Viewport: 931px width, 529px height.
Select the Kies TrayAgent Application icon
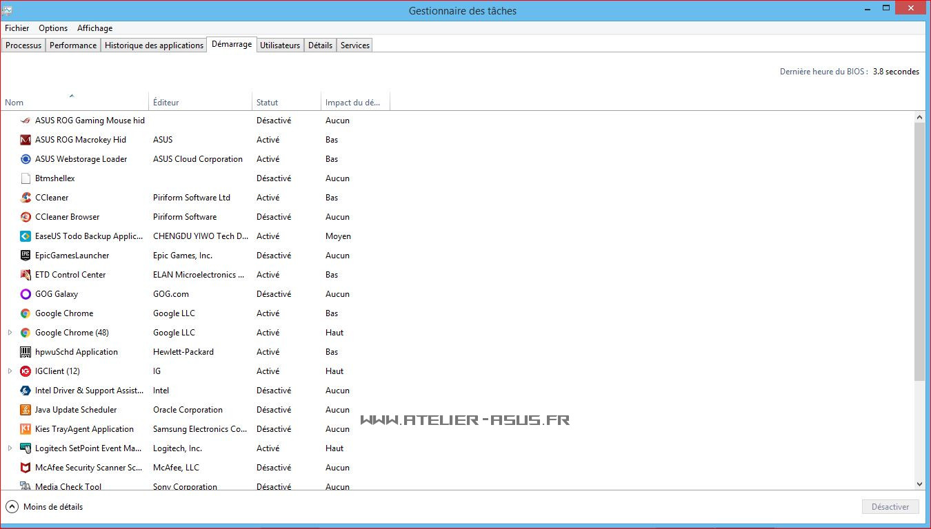26,429
